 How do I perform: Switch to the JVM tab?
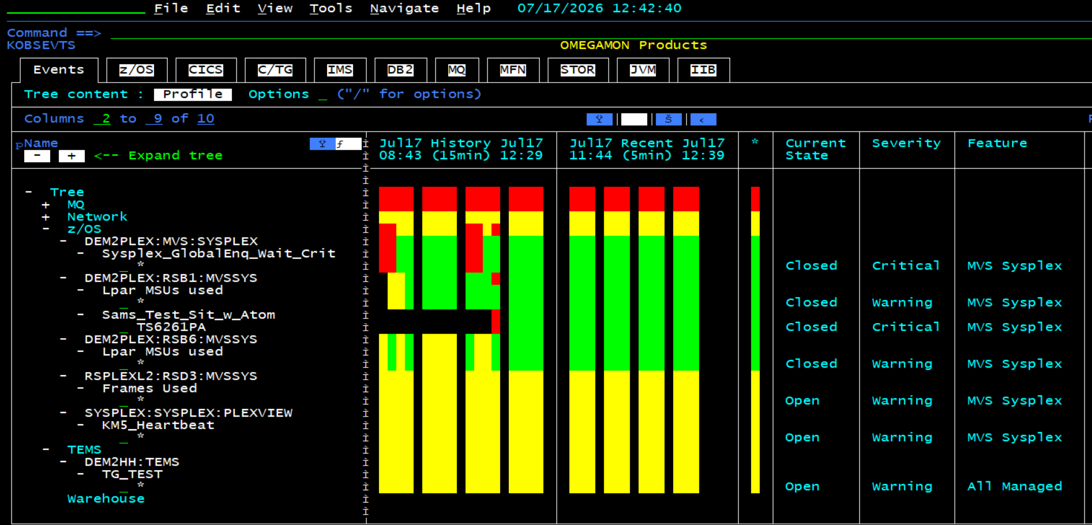(x=643, y=70)
